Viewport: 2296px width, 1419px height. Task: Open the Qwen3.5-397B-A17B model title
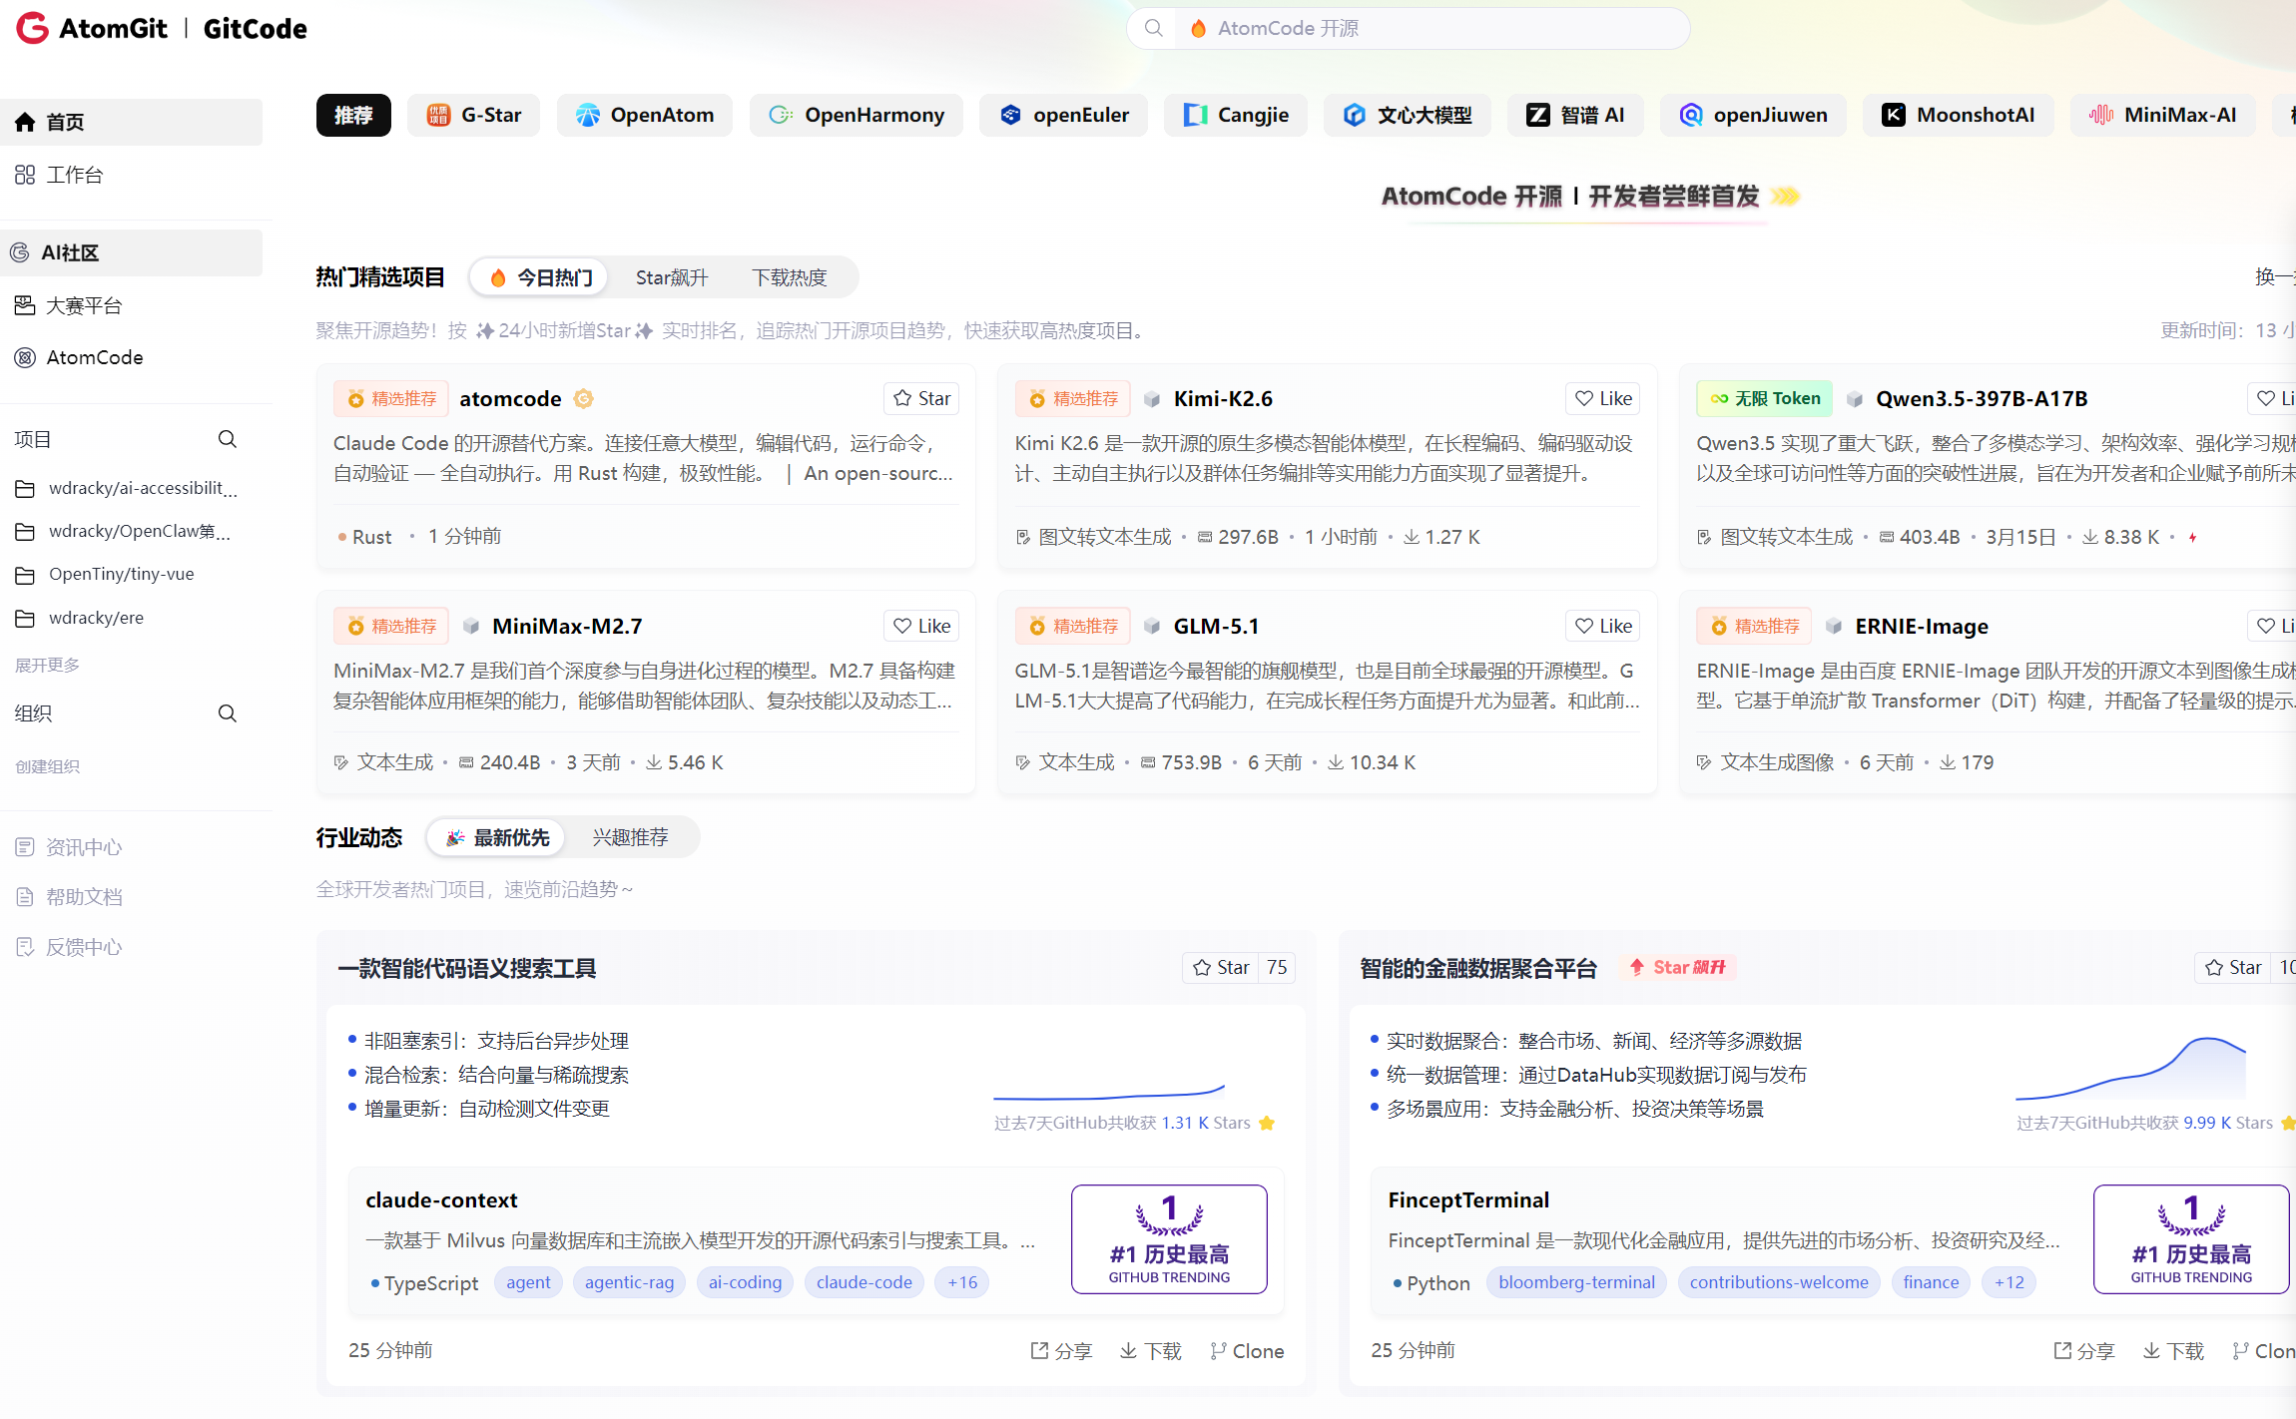(1982, 398)
